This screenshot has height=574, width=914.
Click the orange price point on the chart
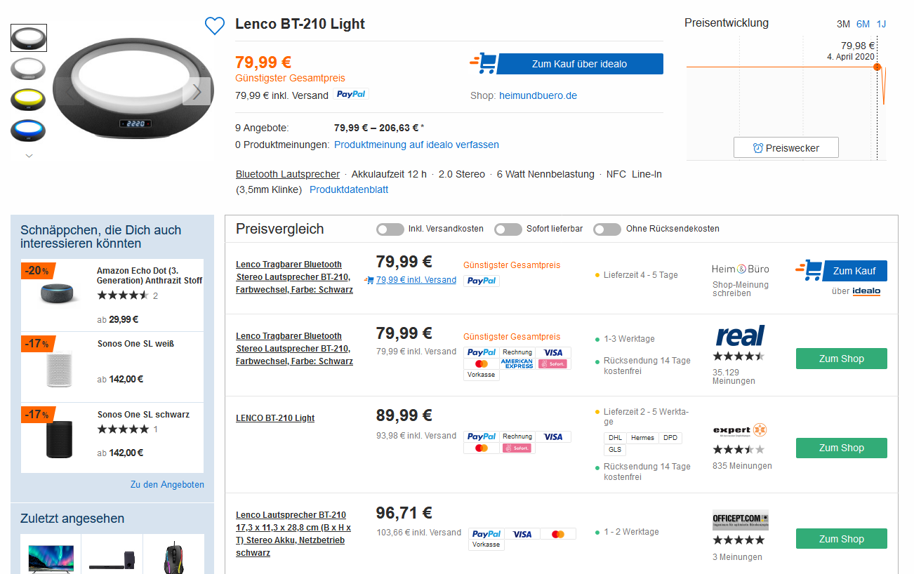click(877, 67)
